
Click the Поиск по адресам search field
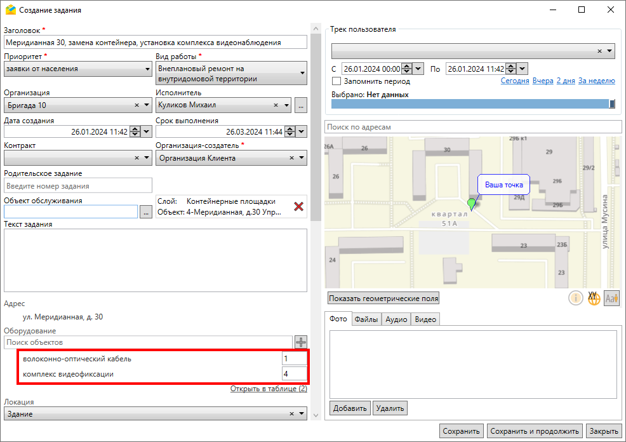click(472, 127)
